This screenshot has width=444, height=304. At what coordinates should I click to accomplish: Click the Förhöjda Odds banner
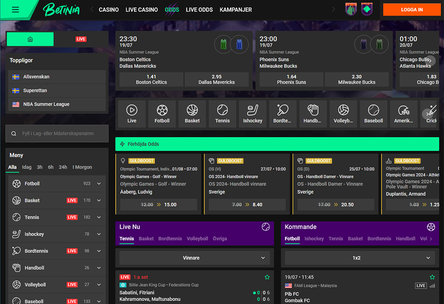(277, 144)
